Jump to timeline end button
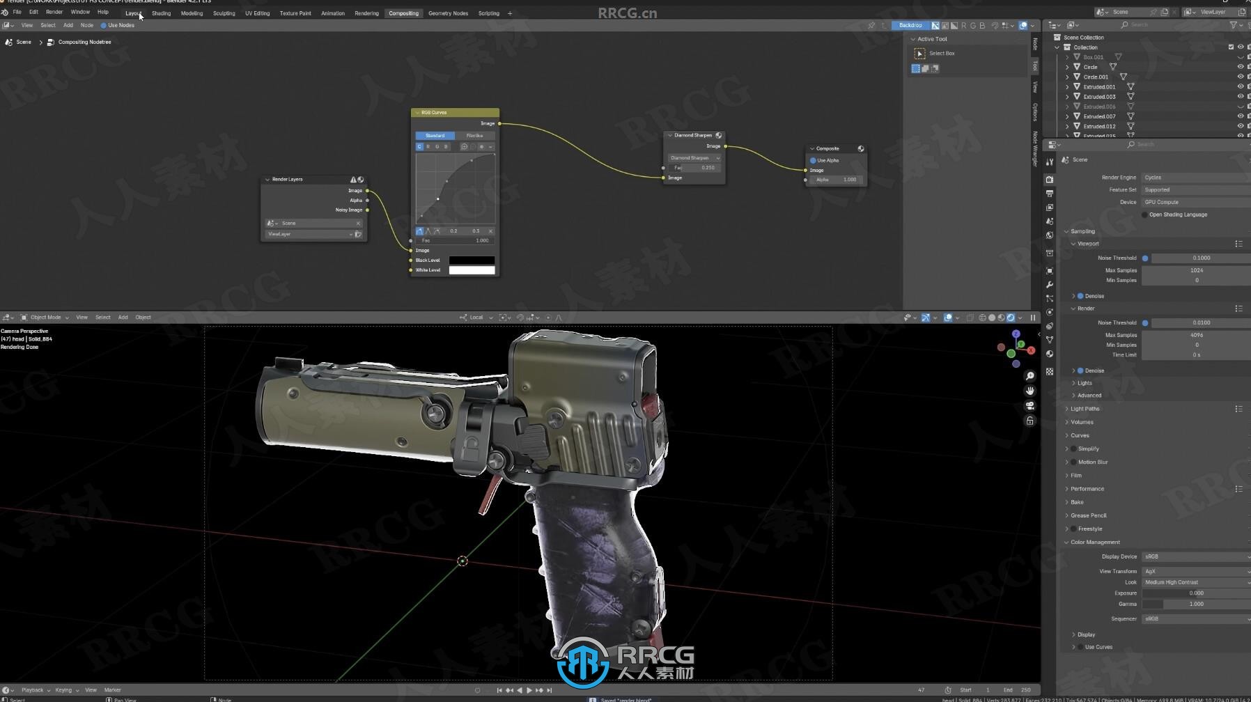The width and height of the screenshot is (1251, 702). [x=550, y=690]
